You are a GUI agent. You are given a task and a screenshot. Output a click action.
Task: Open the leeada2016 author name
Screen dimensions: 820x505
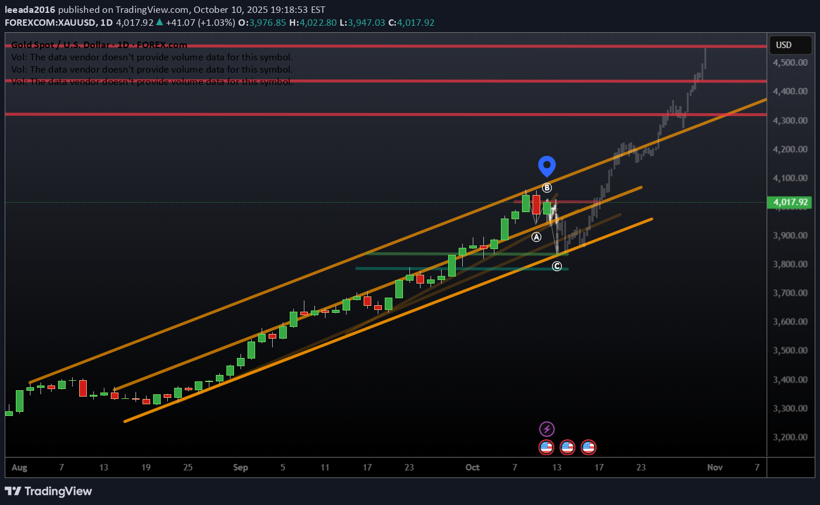[31, 10]
